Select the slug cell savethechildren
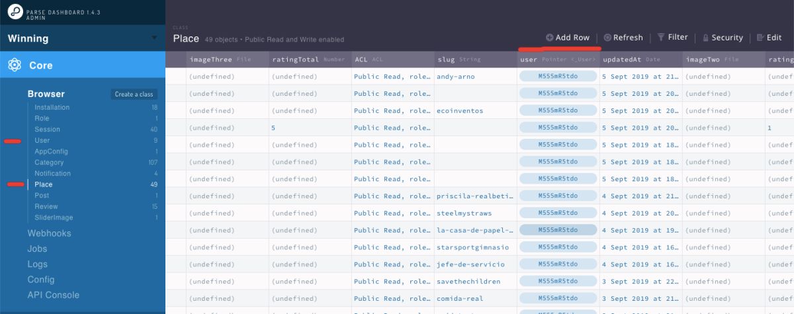This screenshot has height=314, width=794. click(x=476, y=282)
